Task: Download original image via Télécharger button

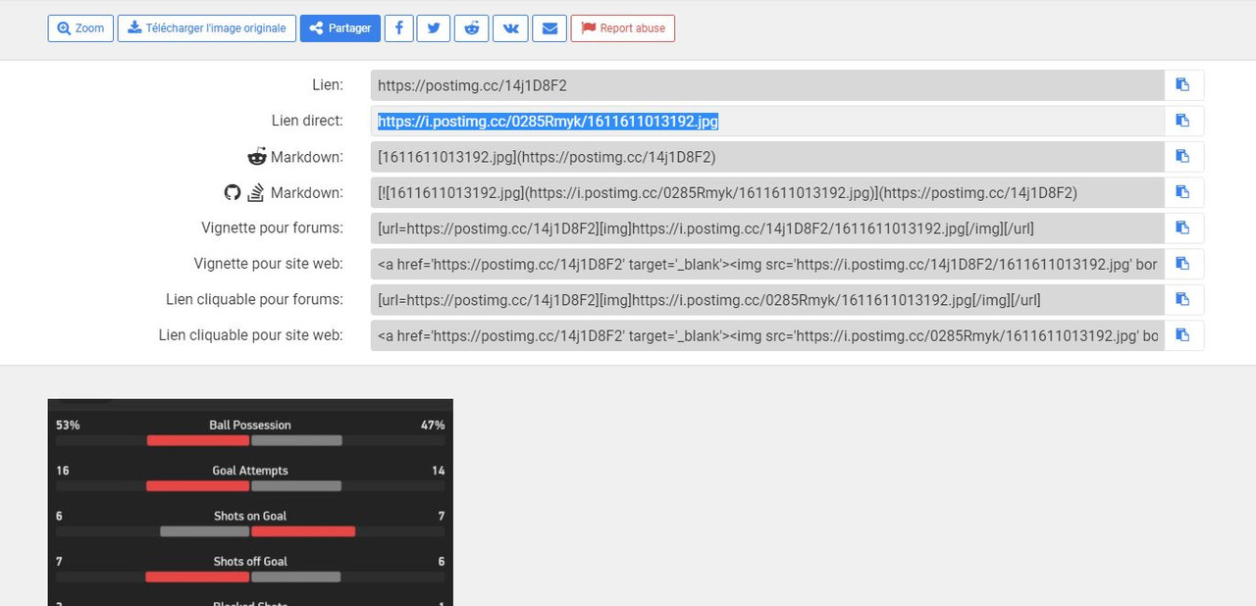Action: point(207,28)
